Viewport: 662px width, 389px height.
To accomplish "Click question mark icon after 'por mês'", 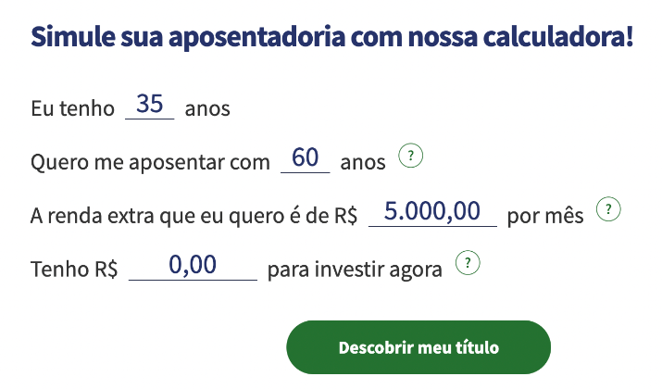I will [x=607, y=209].
